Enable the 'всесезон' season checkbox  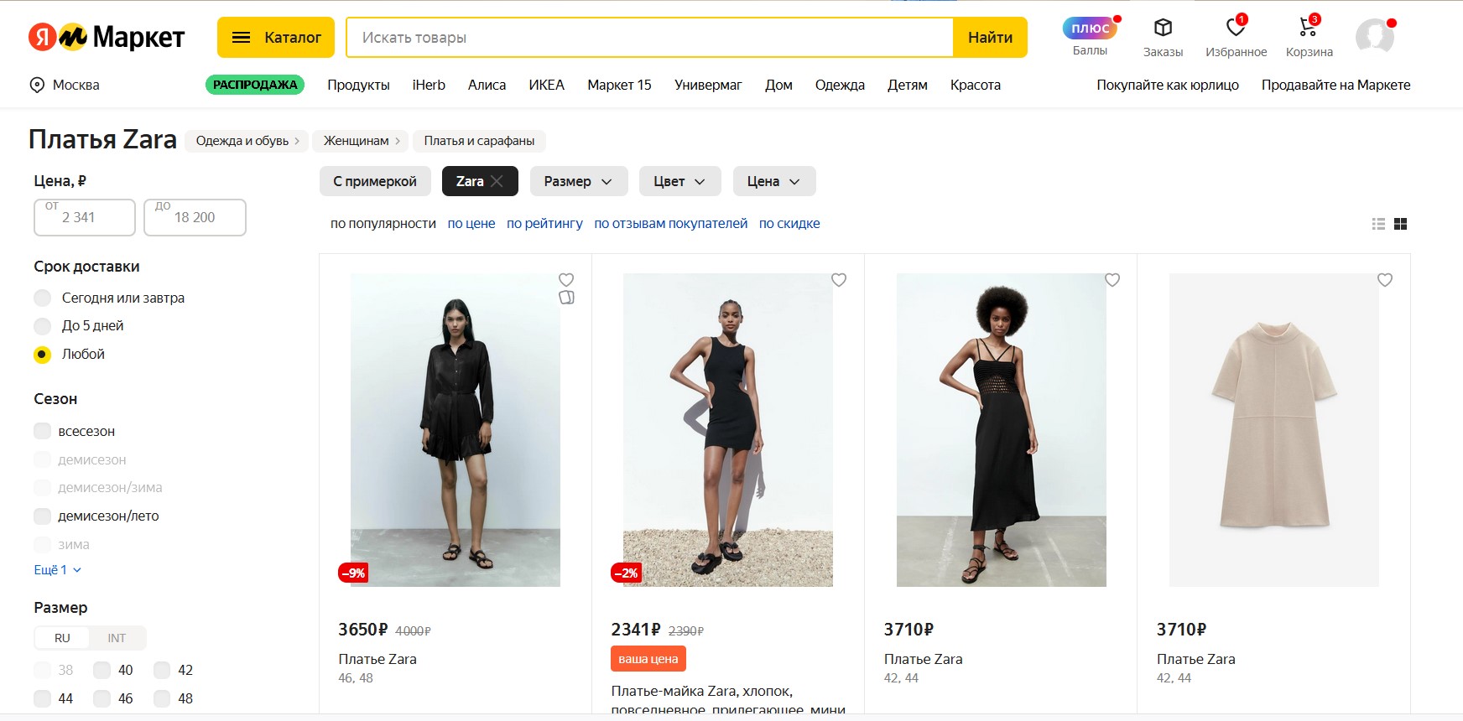coord(42,431)
